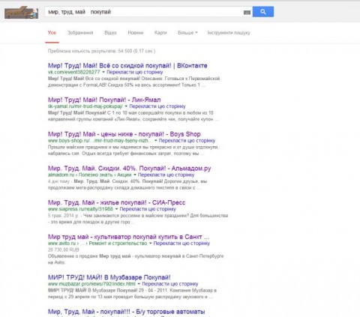The image size is (360, 317).
Task: Expand the Більше dropdown menu
Action: [187, 33]
